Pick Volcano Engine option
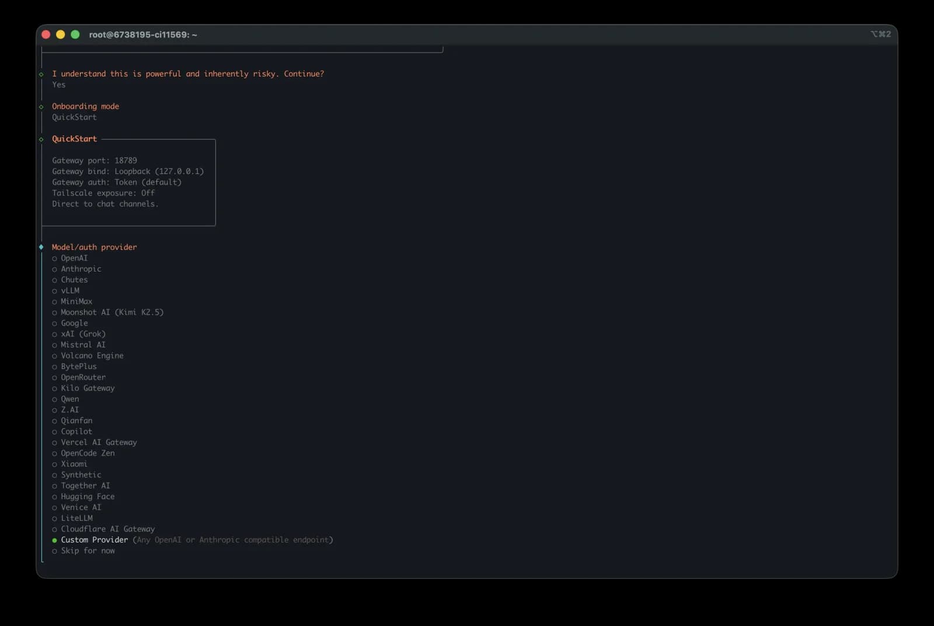Image resolution: width=934 pixels, height=626 pixels. [88, 356]
